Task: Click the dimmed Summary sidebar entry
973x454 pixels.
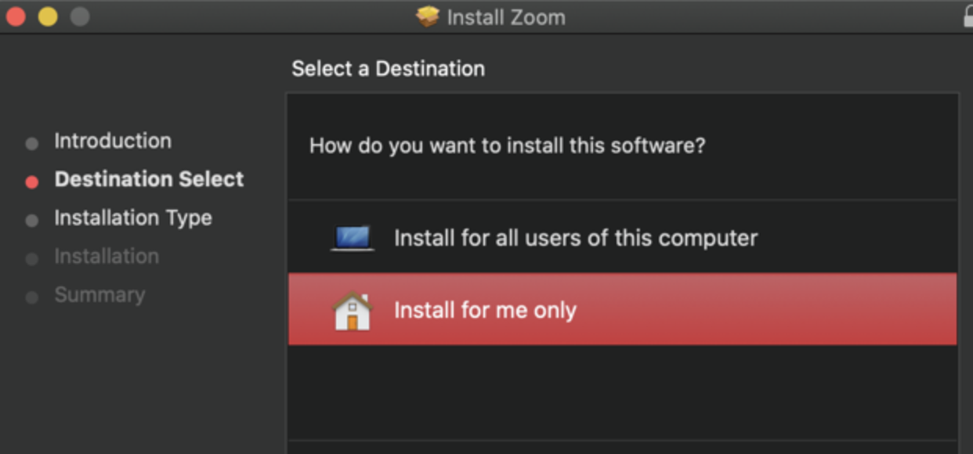Action: 99,295
